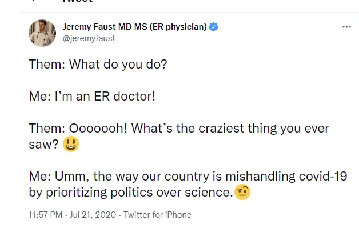The image size is (359, 232).
Task: Click the raised-eyebrow emoji
Action: tap(243, 193)
